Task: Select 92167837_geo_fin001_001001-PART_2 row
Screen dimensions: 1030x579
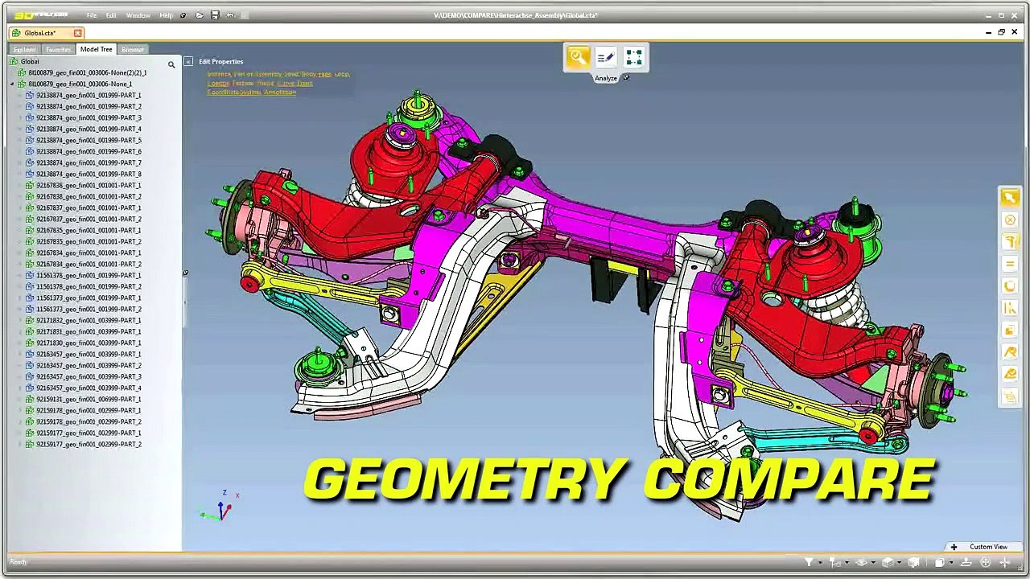Action: tap(89, 219)
